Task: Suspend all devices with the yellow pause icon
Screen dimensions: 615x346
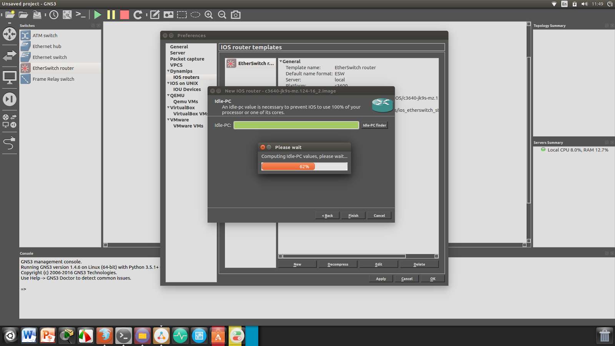Action: point(111,15)
